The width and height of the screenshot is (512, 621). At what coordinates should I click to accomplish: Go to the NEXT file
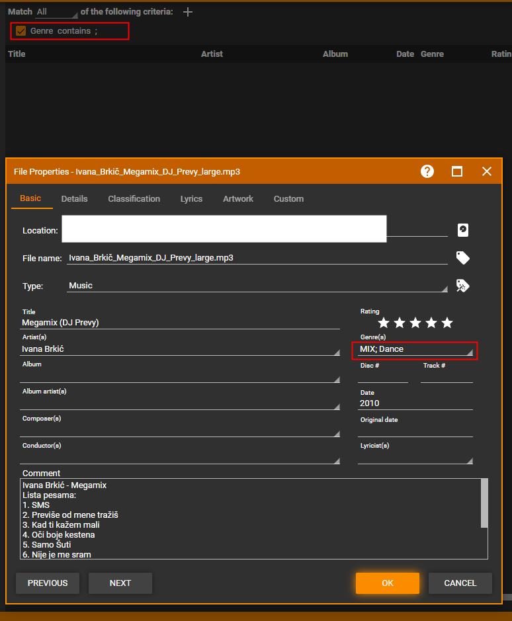(x=120, y=583)
